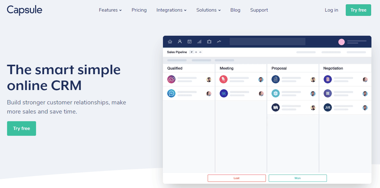Open the Blog menu item
This screenshot has width=380, height=188.
(235, 10)
